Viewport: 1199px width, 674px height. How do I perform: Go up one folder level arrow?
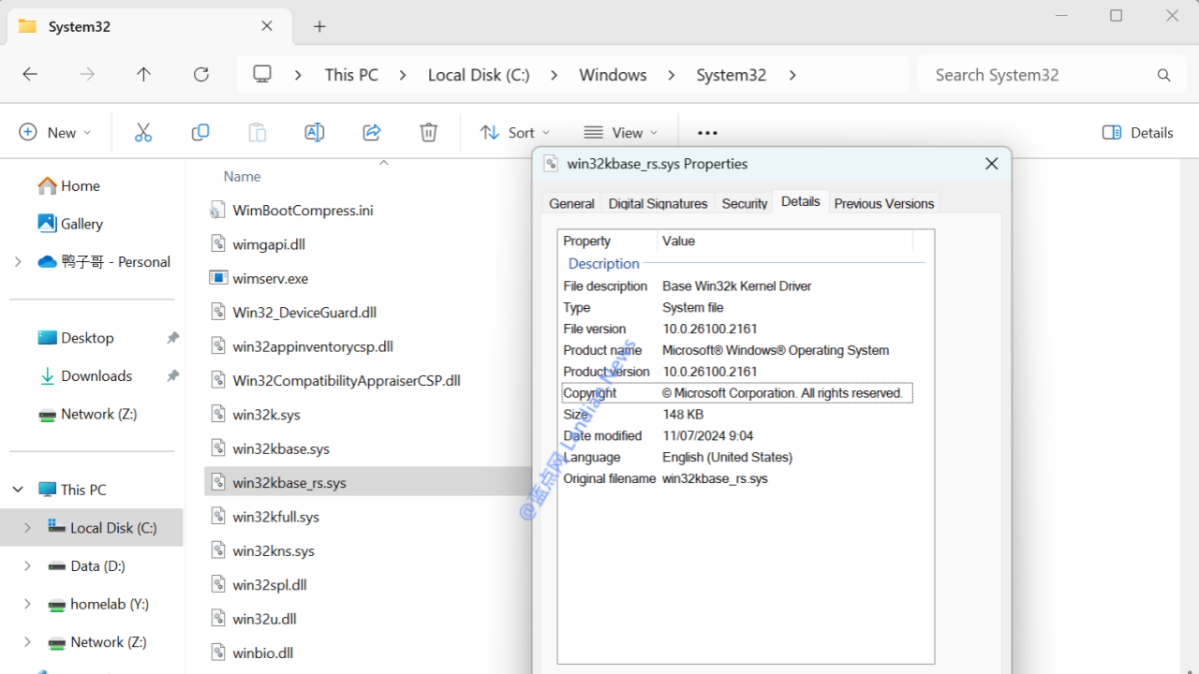coord(143,75)
